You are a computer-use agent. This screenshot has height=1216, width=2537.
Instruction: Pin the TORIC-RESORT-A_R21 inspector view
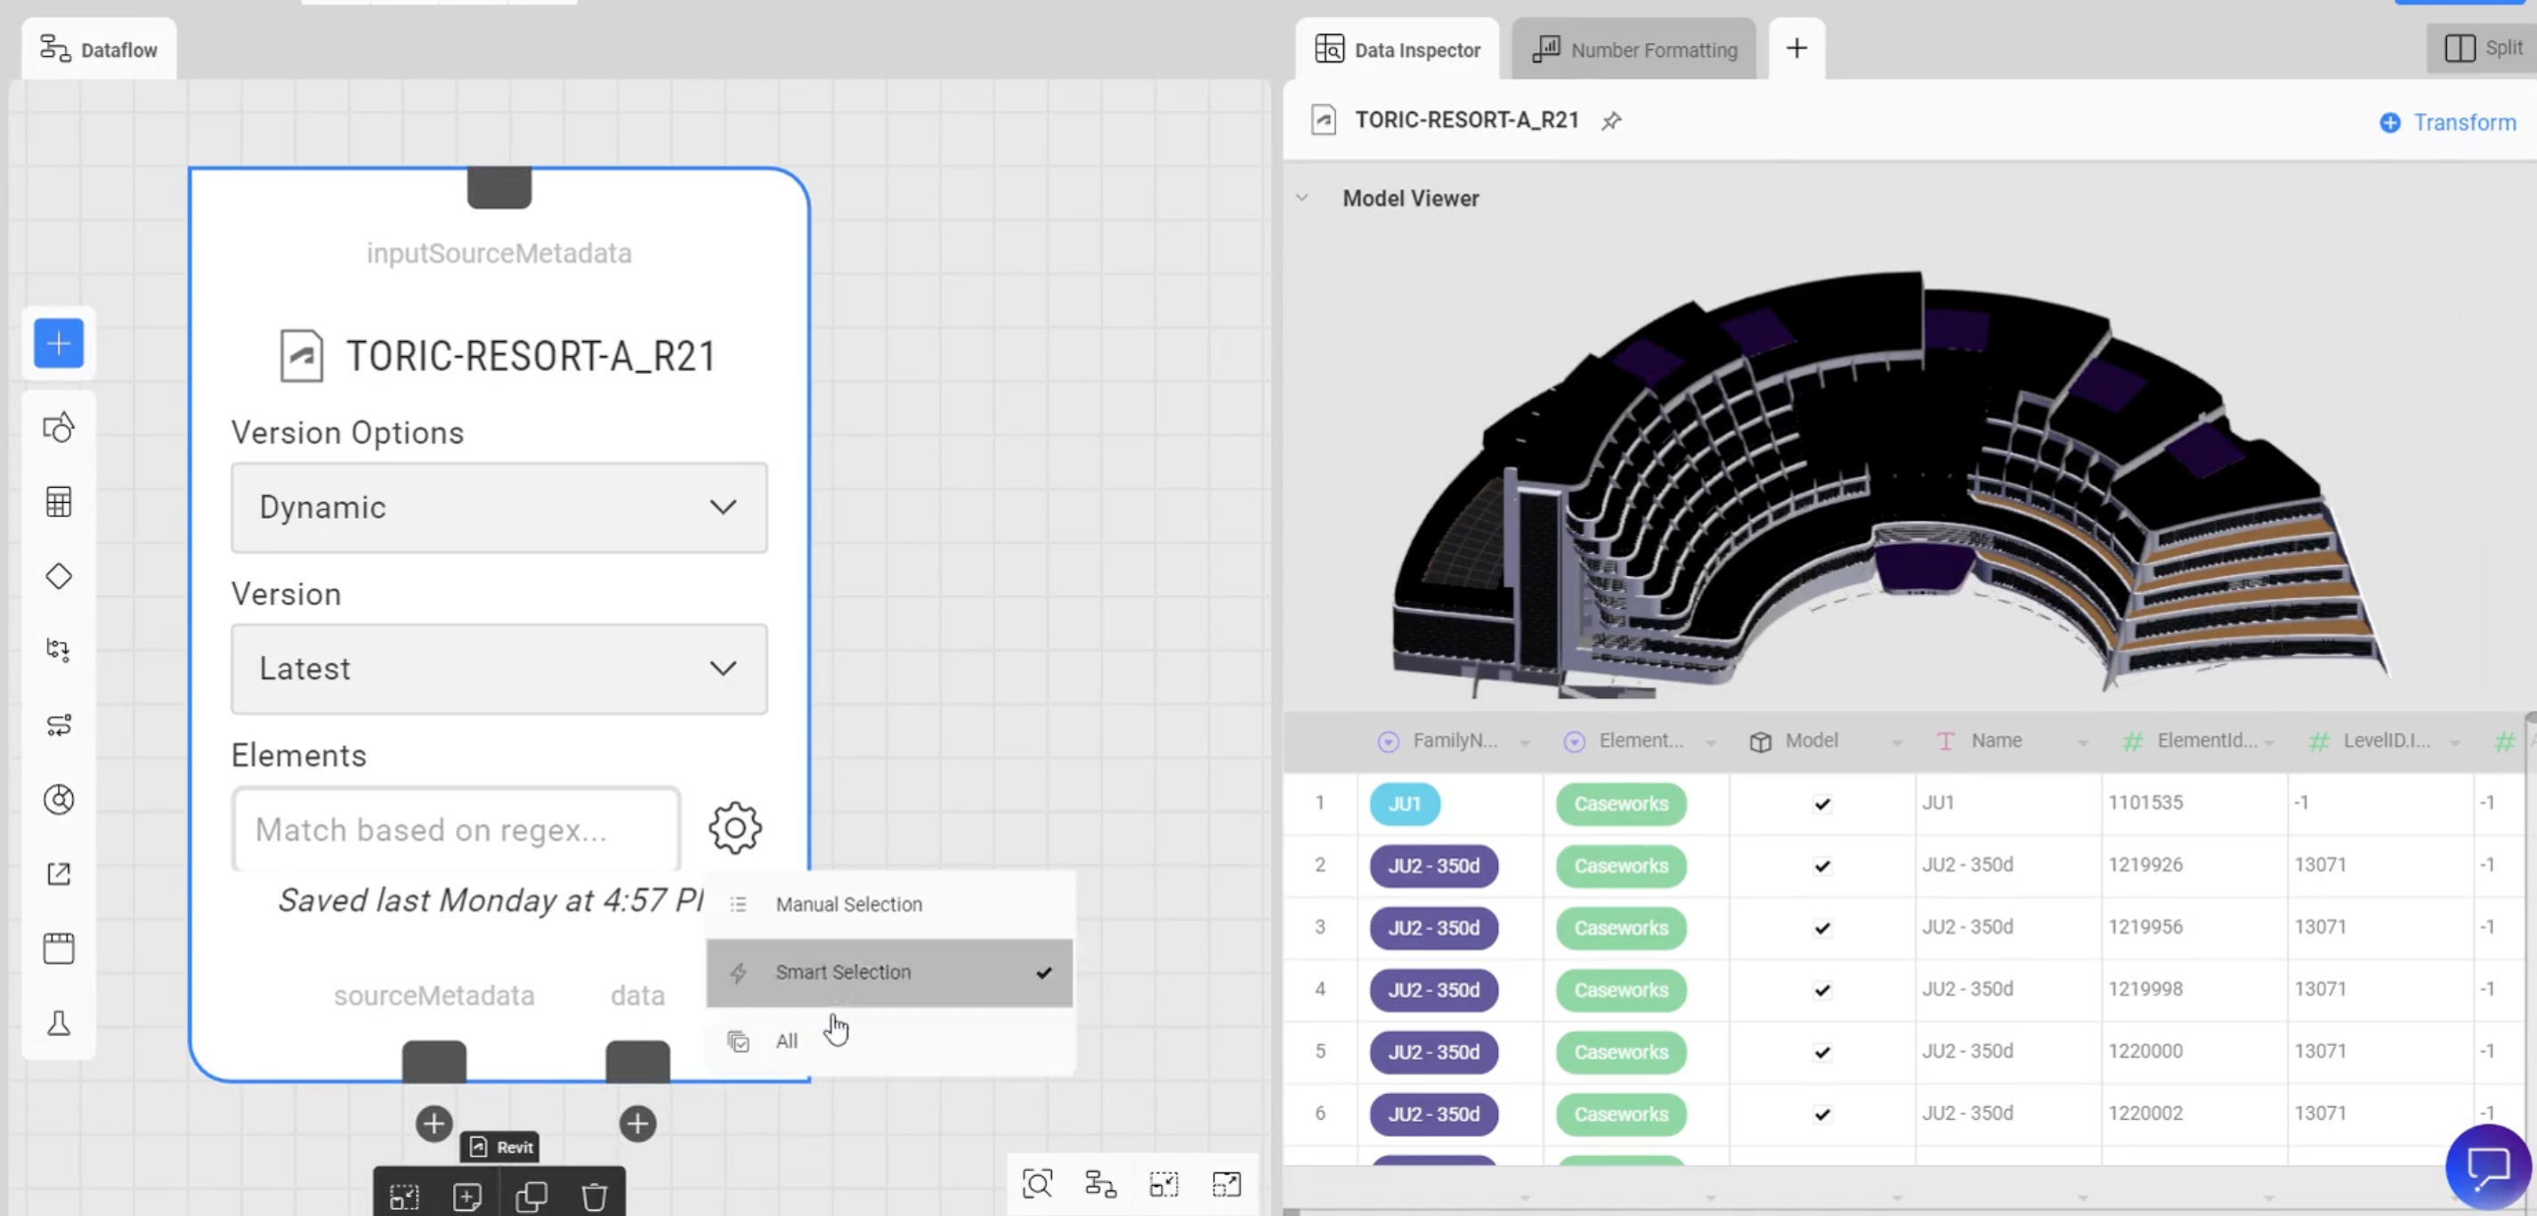[1611, 121]
